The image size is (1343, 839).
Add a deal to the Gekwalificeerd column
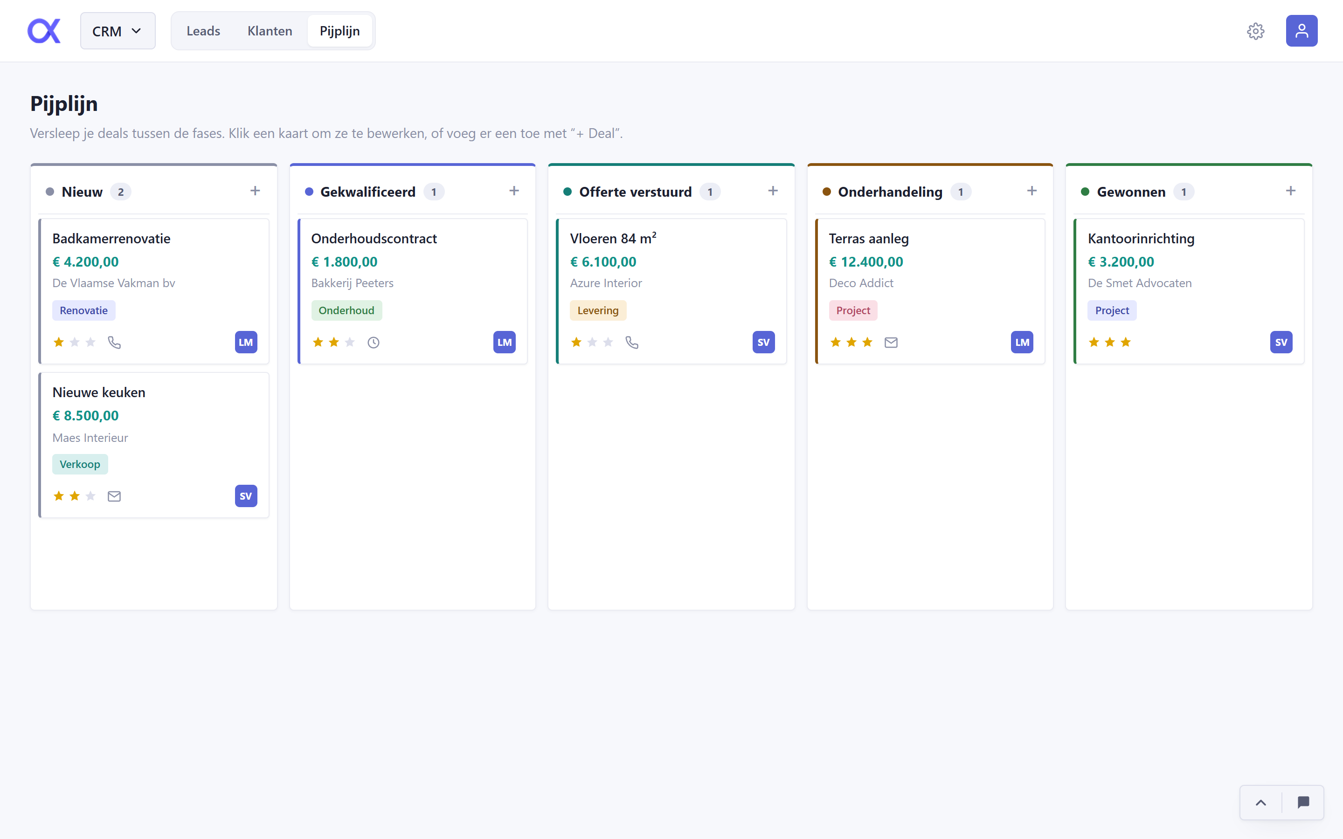(514, 191)
